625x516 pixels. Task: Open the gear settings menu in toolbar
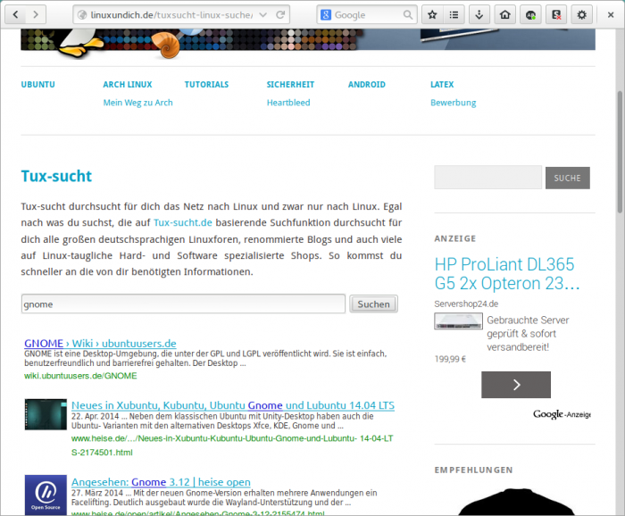pyautogui.click(x=581, y=14)
